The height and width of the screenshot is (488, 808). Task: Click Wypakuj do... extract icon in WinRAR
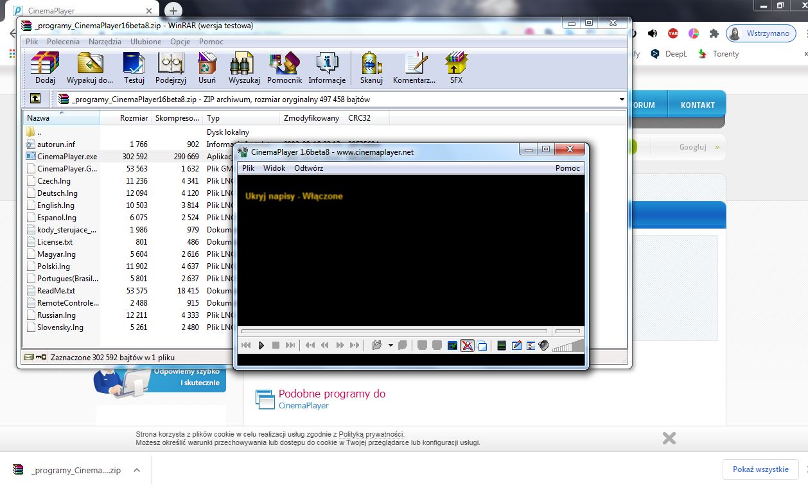click(90, 68)
